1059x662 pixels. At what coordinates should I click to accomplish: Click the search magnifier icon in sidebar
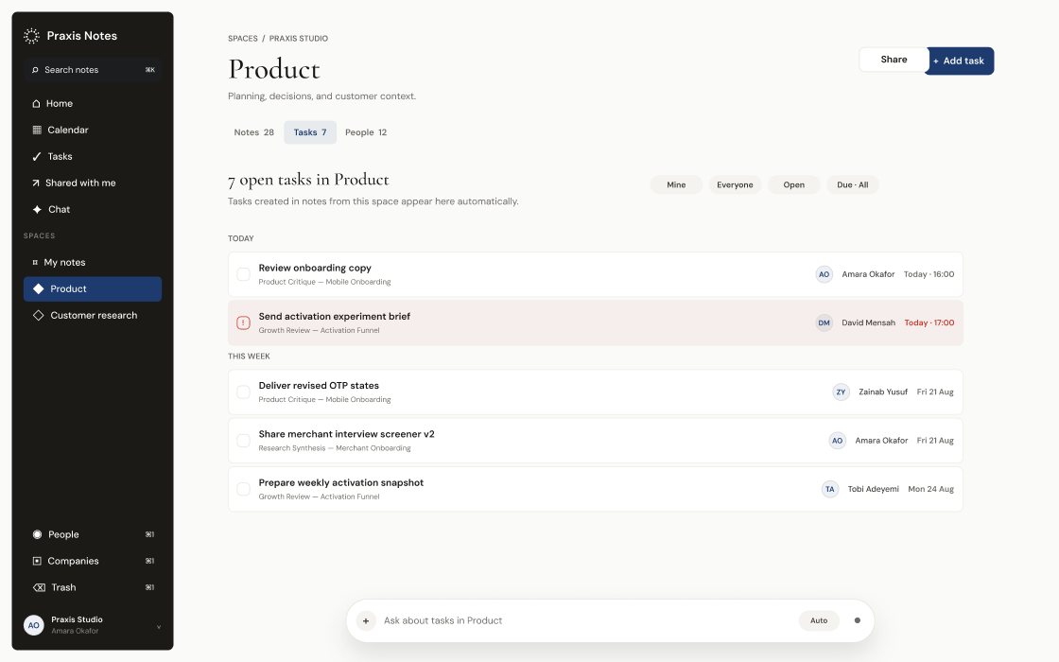tap(35, 70)
